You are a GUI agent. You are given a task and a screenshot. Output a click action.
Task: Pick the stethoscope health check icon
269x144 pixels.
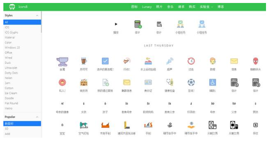(170, 82)
